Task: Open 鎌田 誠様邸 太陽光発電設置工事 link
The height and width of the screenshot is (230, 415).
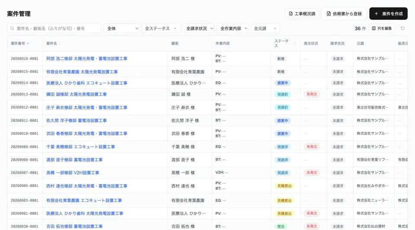Action: tap(77, 94)
